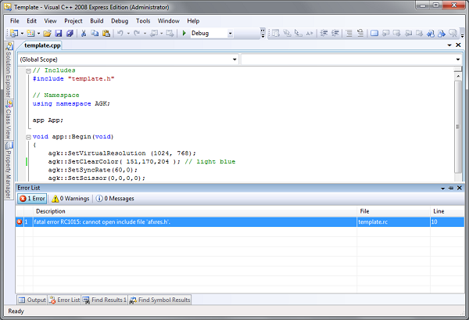Click the New Project toolbar icon
The width and height of the screenshot is (469, 320).
(x=13, y=34)
